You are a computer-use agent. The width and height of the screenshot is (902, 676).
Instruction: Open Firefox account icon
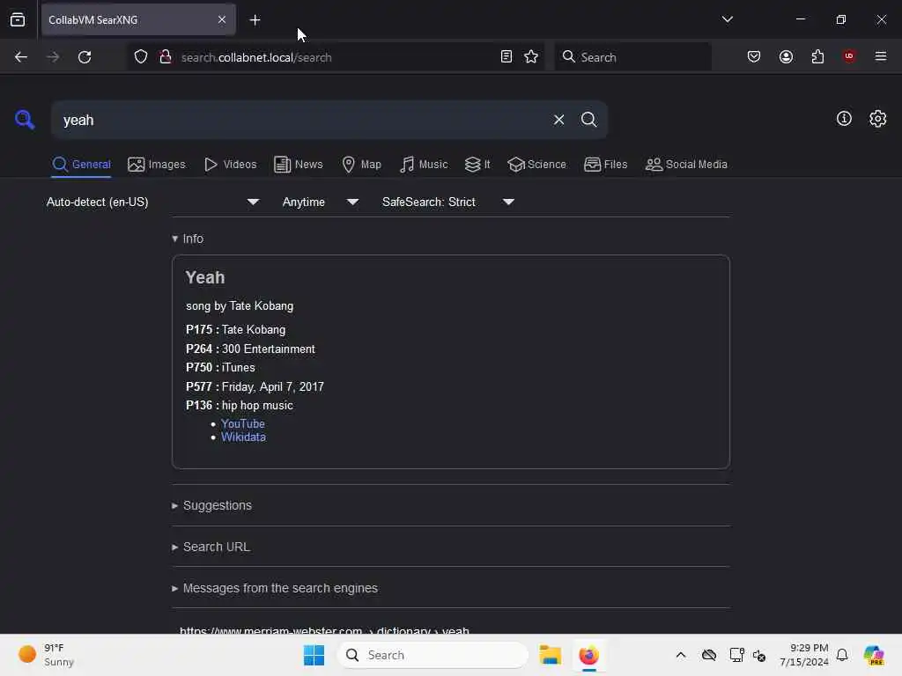click(x=786, y=56)
